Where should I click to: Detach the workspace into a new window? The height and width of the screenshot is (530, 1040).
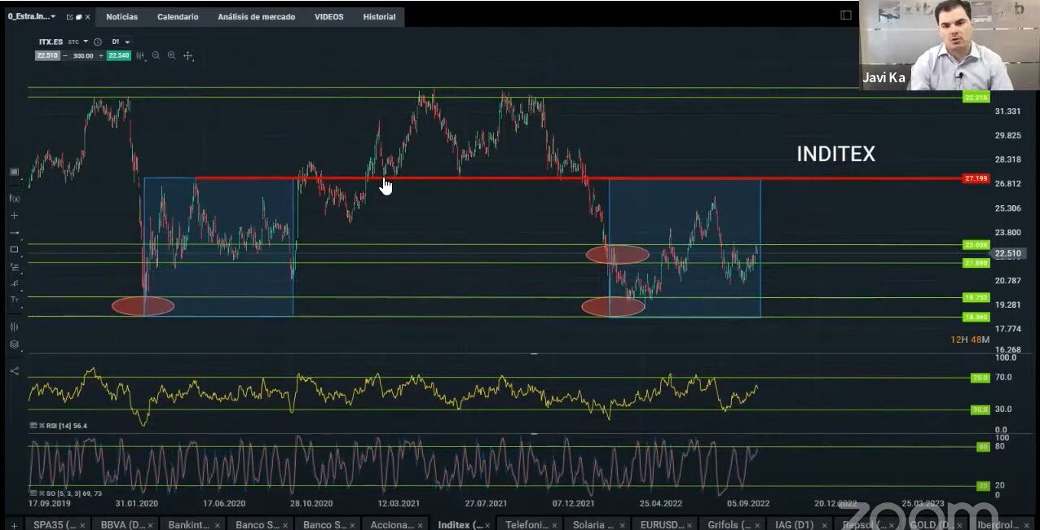[70, 16]
